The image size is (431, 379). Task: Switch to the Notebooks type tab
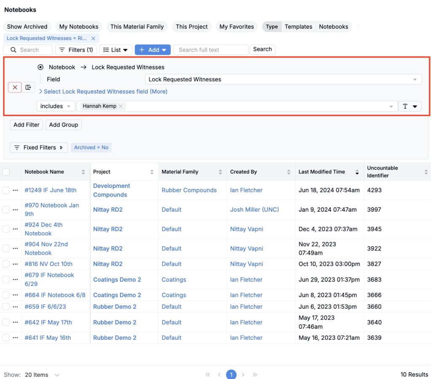(333, 27)
